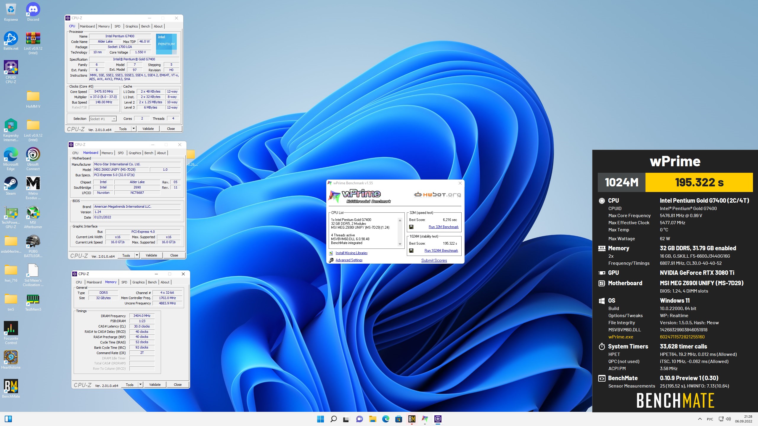Image resolution: width=758 pixels, height=426 pixels.
Task: Click Windows widgets button on taskbar
Action: tap(8, 419)
